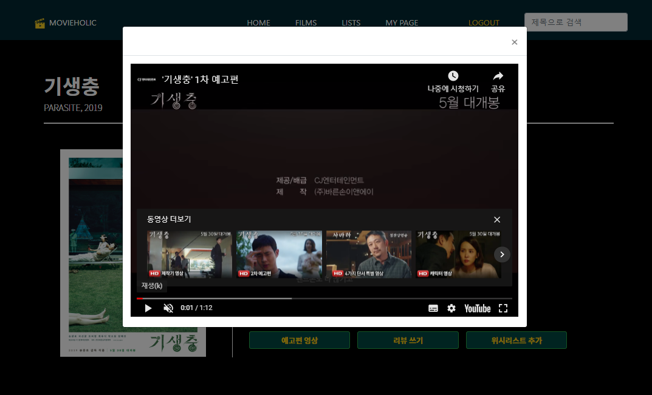
Task: Open the '2차 예고편' video thumbnail
Action: point(279,254)
